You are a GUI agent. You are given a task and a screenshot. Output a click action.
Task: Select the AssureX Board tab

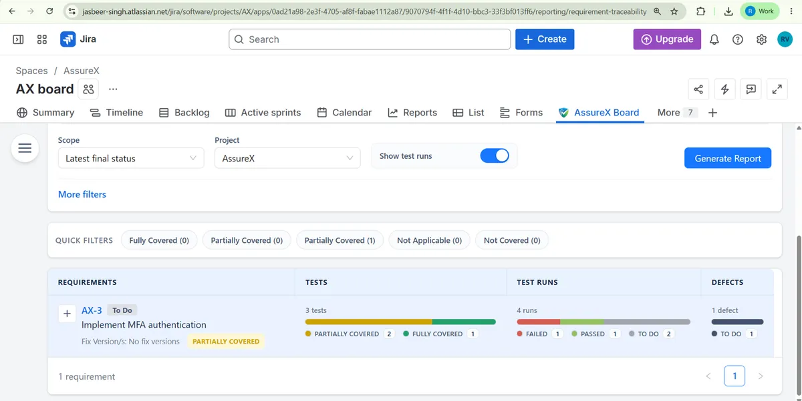(599, 113)
